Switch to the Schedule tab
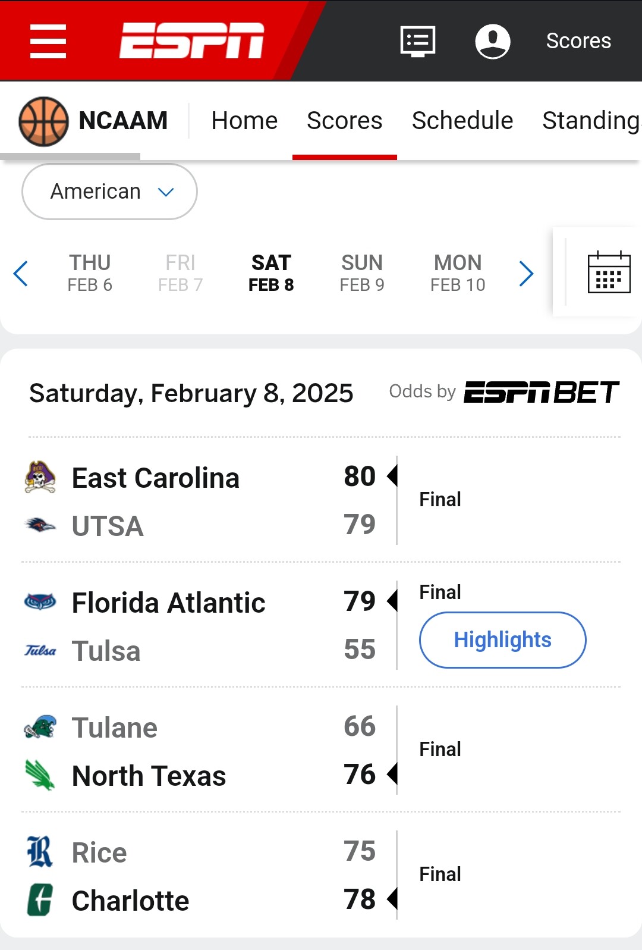The width and height of the screenshot is (642, 950). [462, 121]
